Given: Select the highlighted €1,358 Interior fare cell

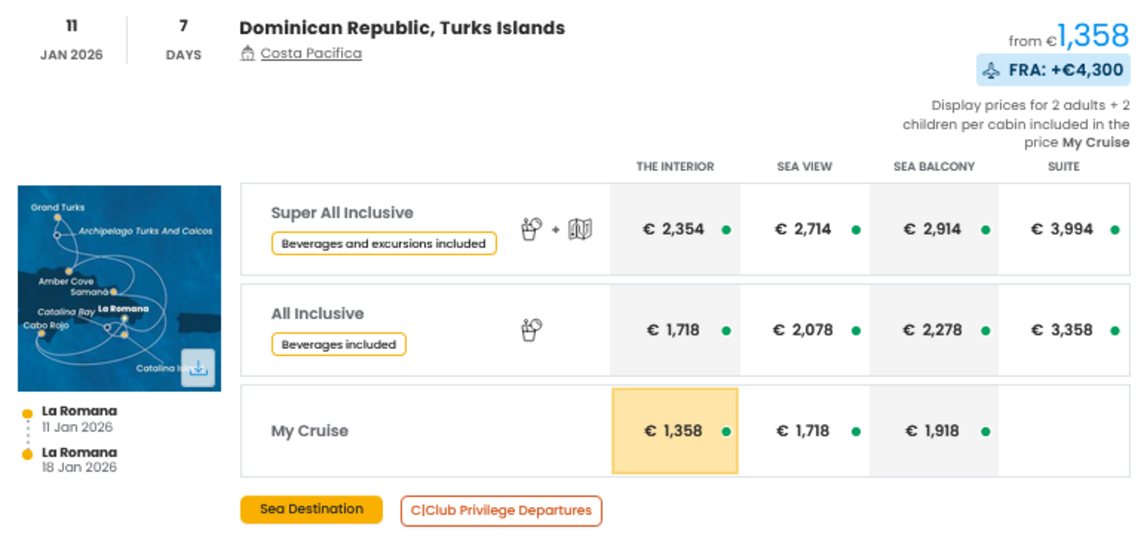Looking at the screenshot, I should coord(674,431).
